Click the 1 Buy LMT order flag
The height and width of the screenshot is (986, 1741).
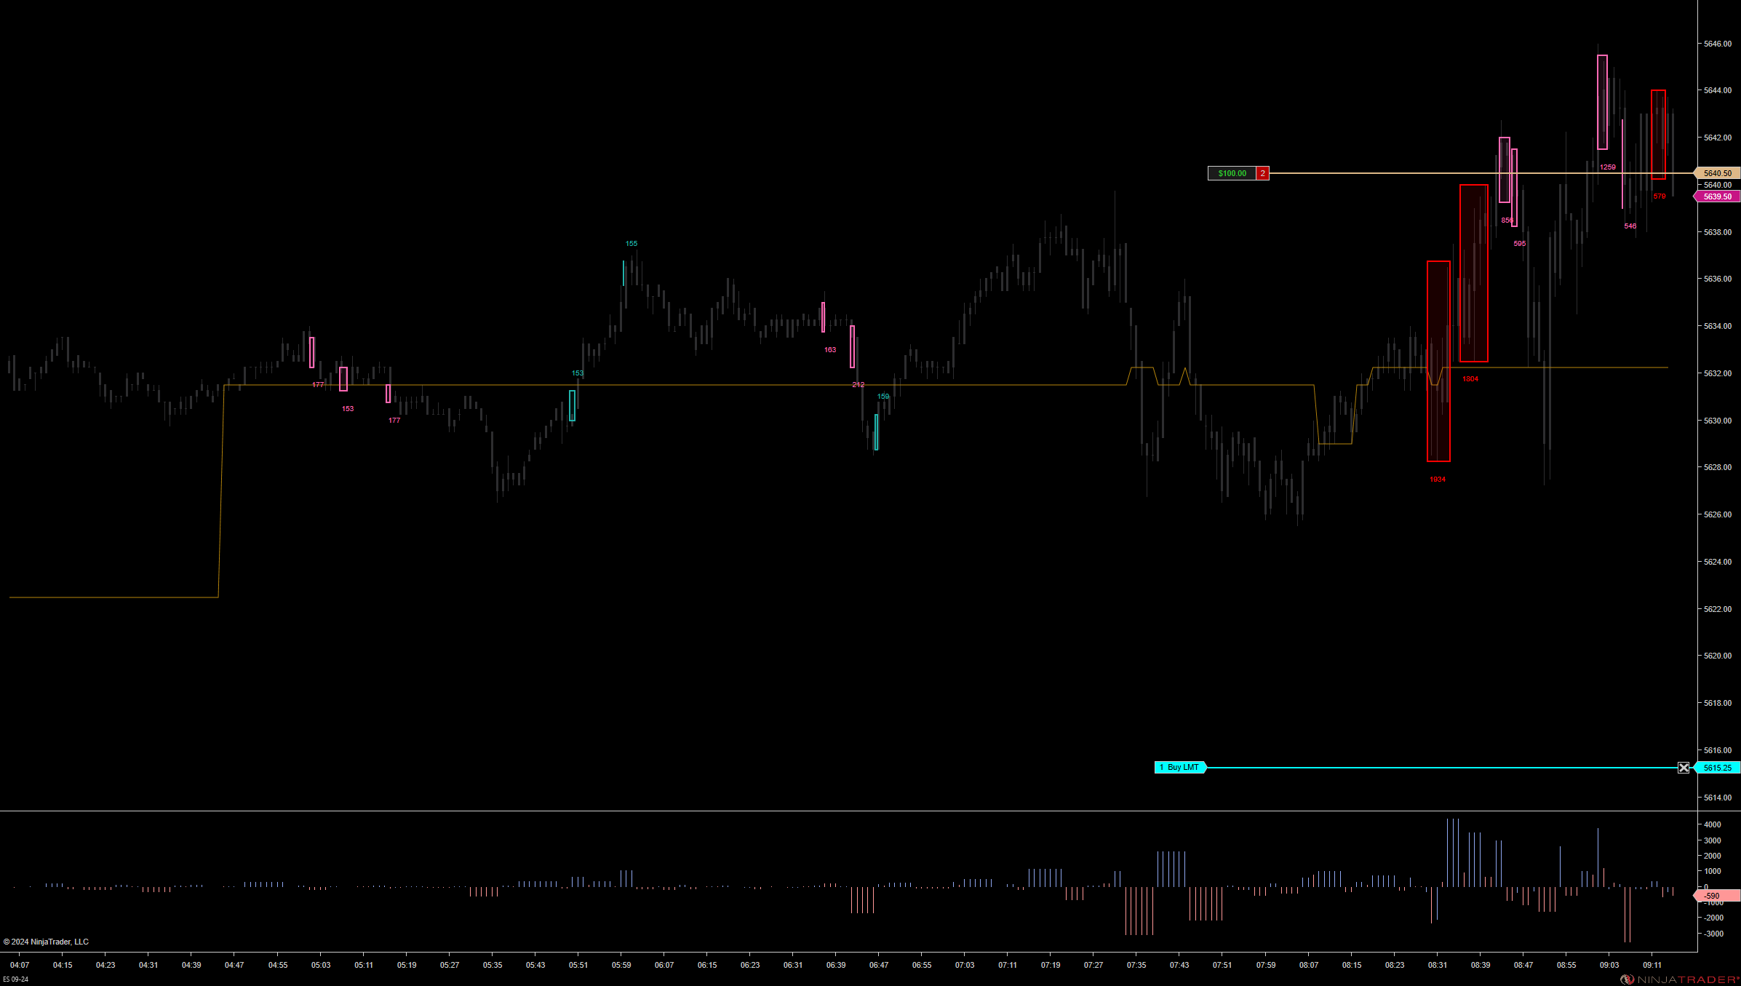click(1179, 767)
